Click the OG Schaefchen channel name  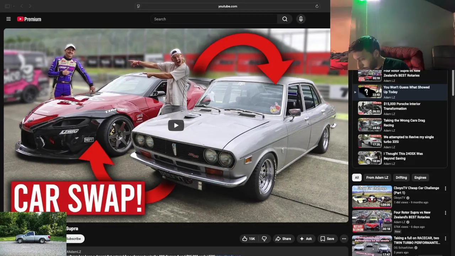tap(404, 248)
